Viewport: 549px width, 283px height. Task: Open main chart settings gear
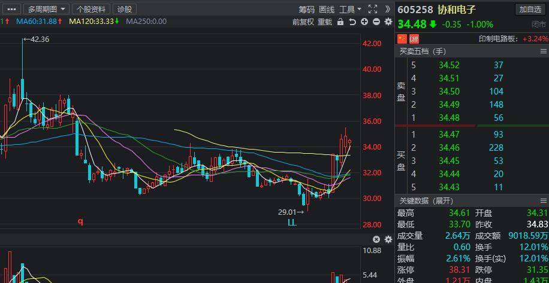coord(388,22)
